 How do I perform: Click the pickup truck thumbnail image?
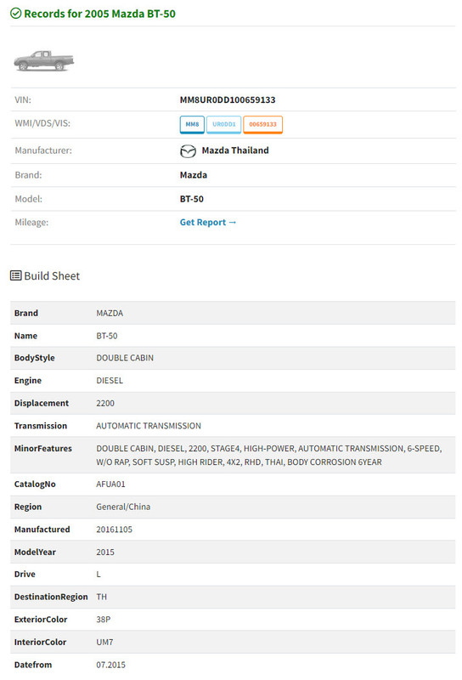(x=44, y=60)
